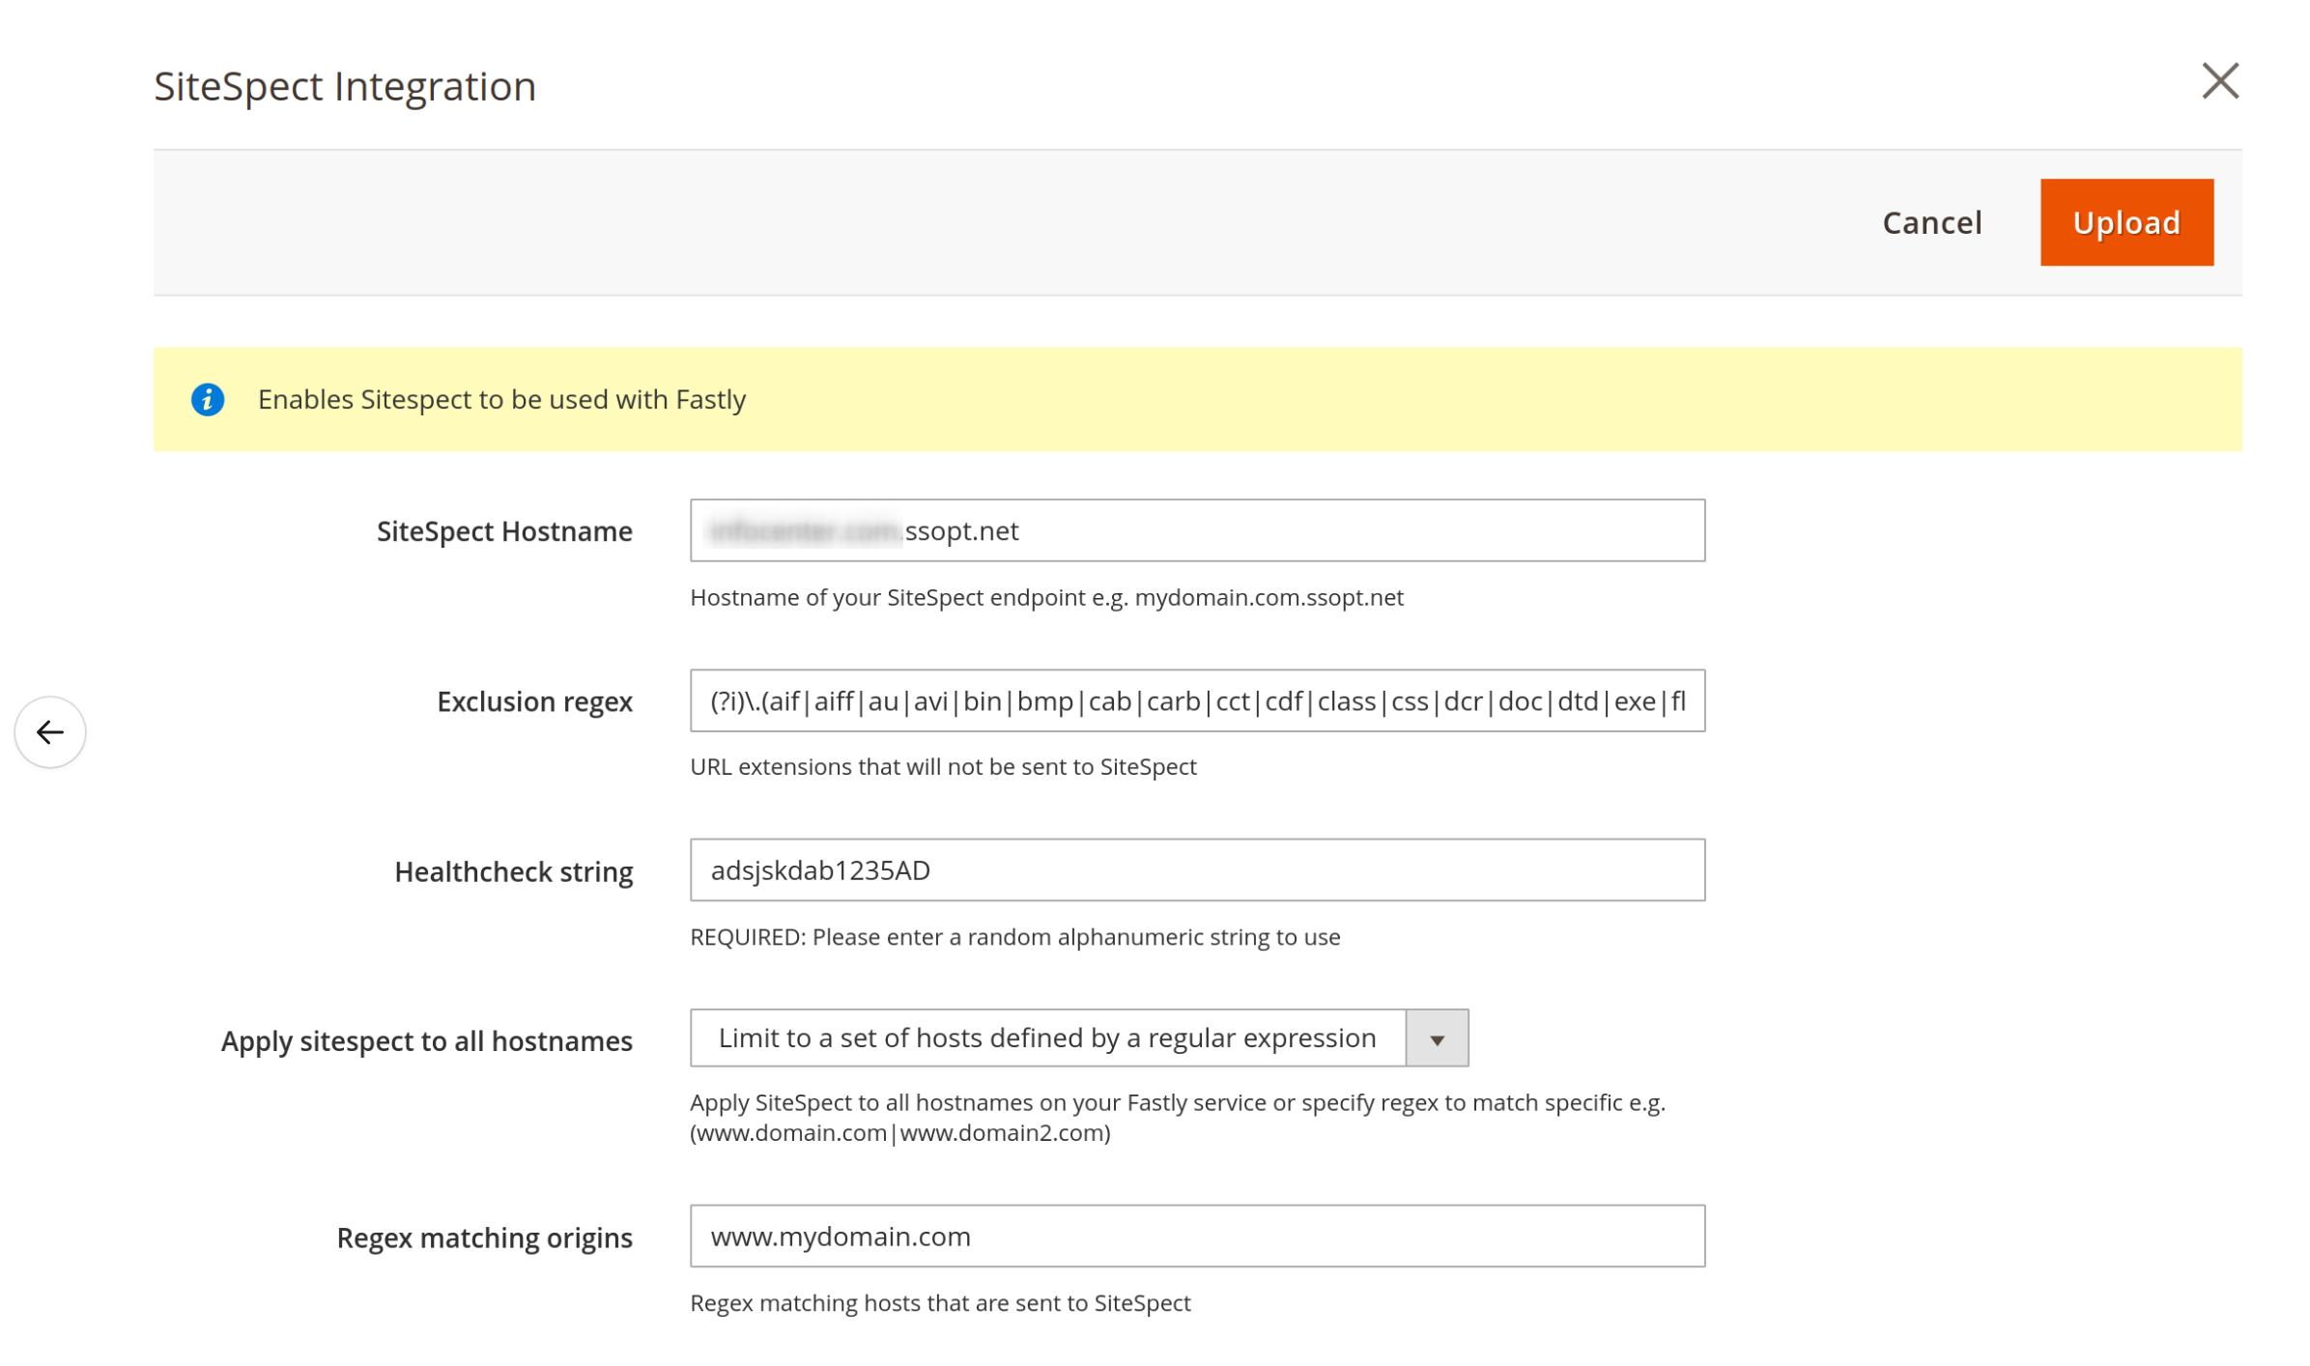This screenshot has width=2310, height=1366.
Task: Click the Regex matching origins label
Action: point(484,1238)
